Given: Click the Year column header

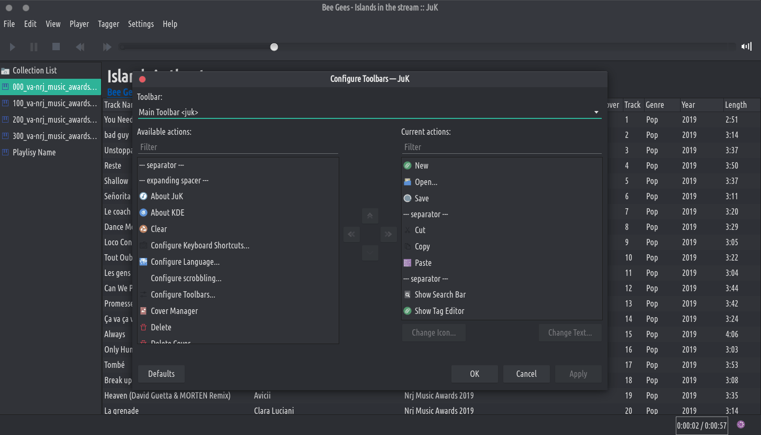Looking at the screenshot, I should point(701,105).
